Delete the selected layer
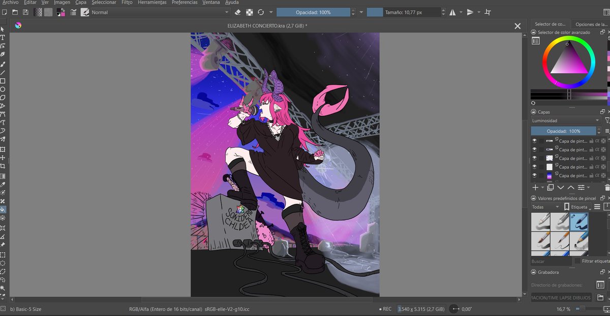Image resolution: width=610 pixels, height=316 pixels. tap(607, 187)
